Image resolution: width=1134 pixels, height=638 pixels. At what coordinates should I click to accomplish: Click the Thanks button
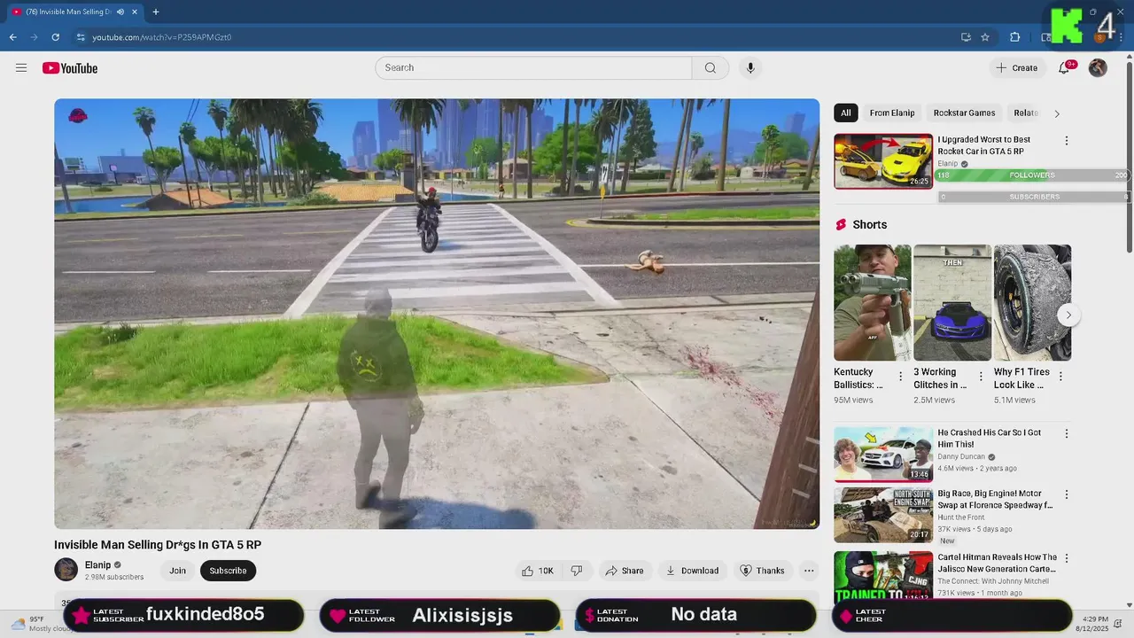coord(762,571)
